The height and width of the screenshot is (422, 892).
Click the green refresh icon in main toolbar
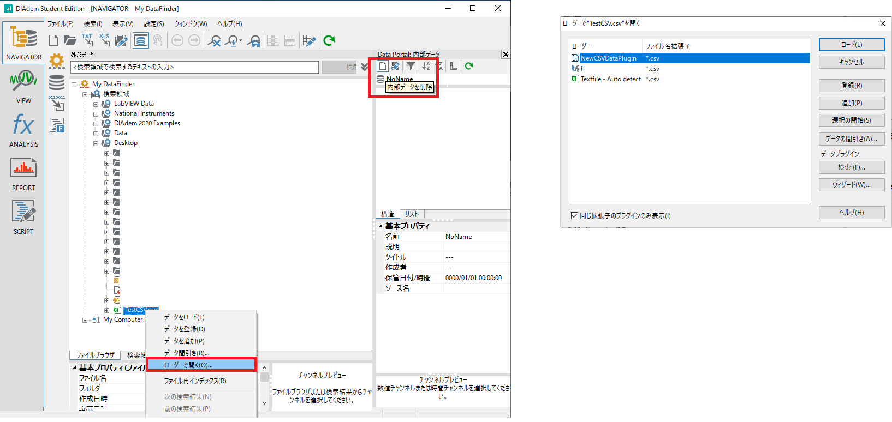click(x=329, y=40)
